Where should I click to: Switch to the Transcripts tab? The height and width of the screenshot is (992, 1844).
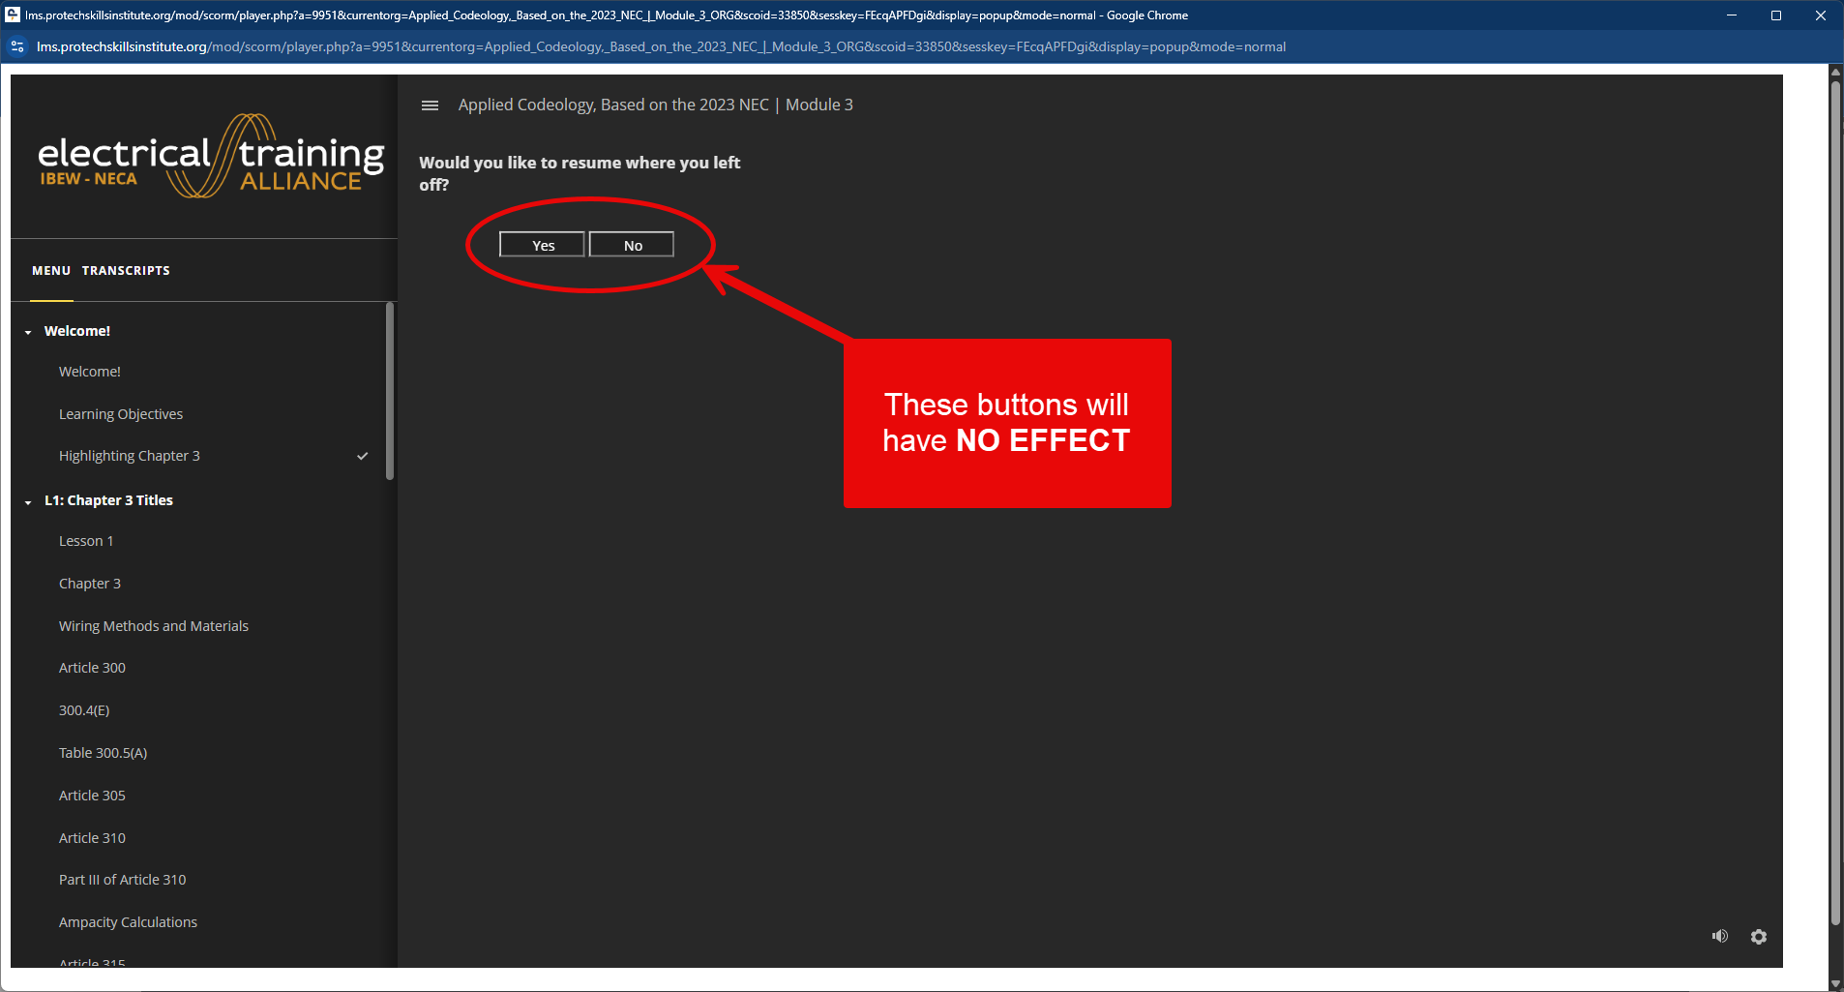126,271
